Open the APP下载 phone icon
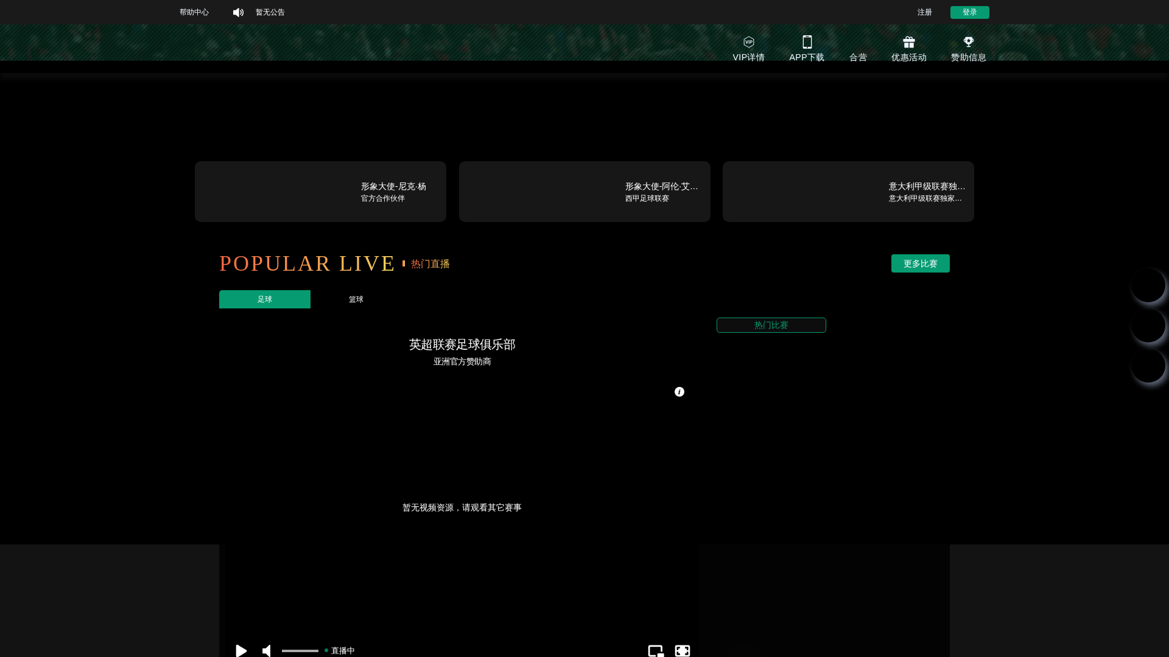Image resolution: width=1169 pixels, height=657 pixels. [807, 42]
